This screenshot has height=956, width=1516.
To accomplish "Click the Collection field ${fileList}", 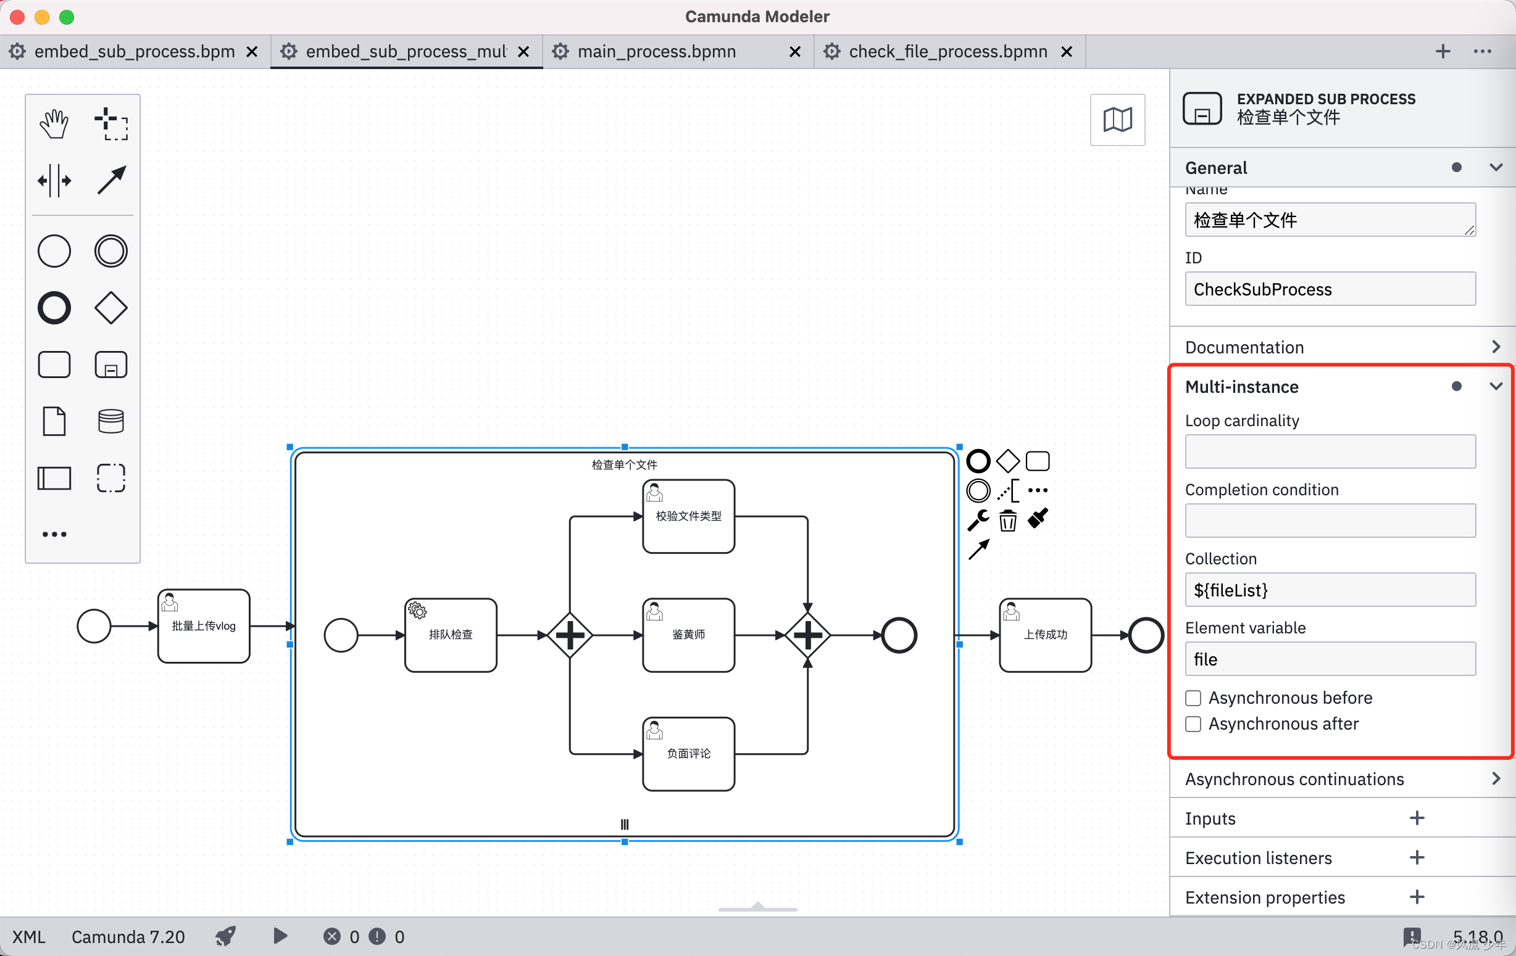I will (x=1330, y=589).
